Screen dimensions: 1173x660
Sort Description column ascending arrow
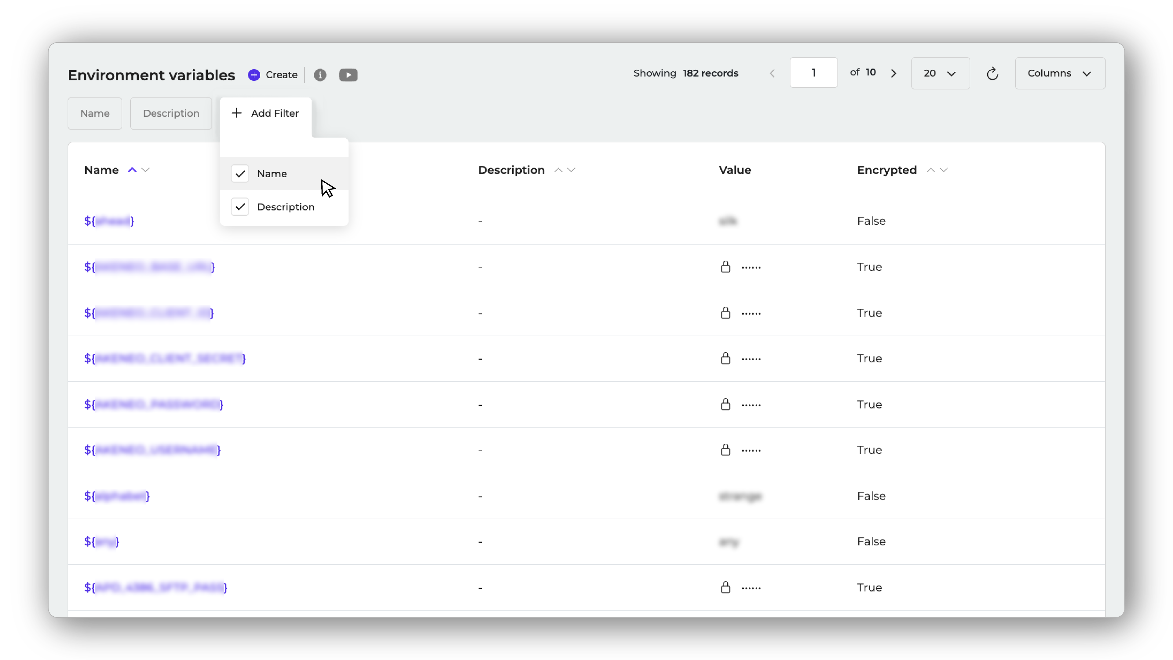click(x=558, y=170)
